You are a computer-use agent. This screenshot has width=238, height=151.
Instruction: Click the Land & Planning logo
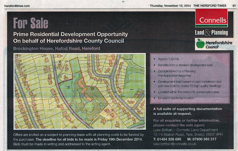[x=213, y=32]
